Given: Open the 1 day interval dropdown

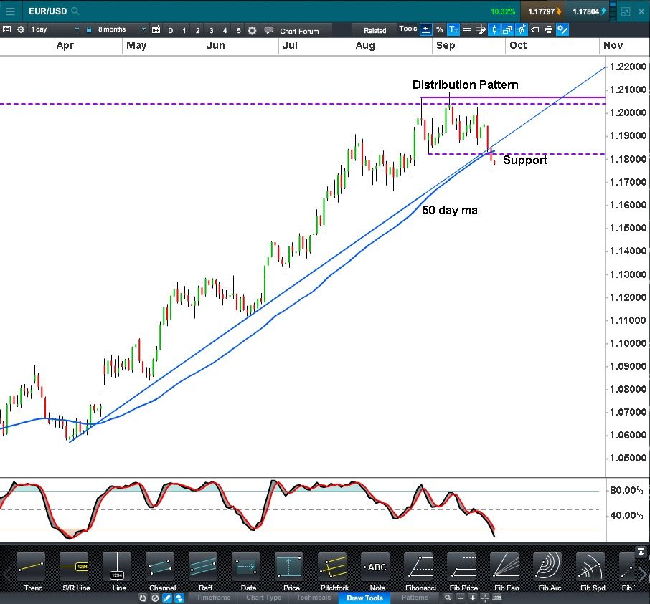Looking at the screenshot, I should pos(54,29).
